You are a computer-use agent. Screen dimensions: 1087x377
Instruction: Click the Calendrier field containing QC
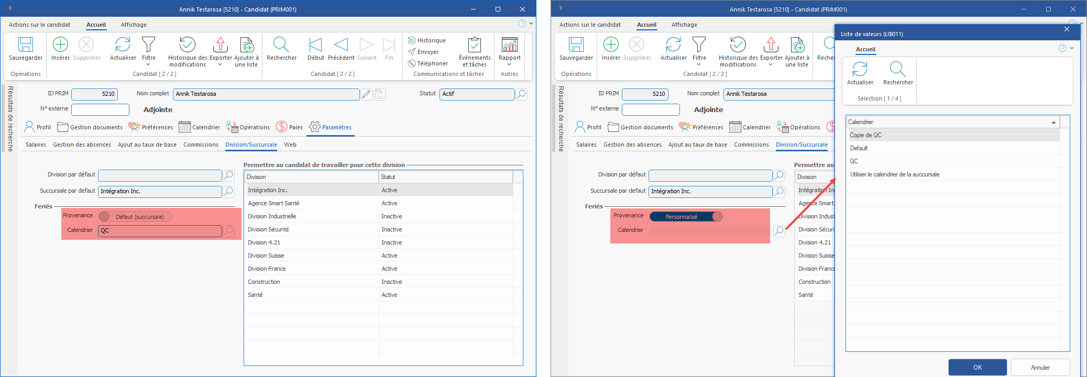click(160, 231)
